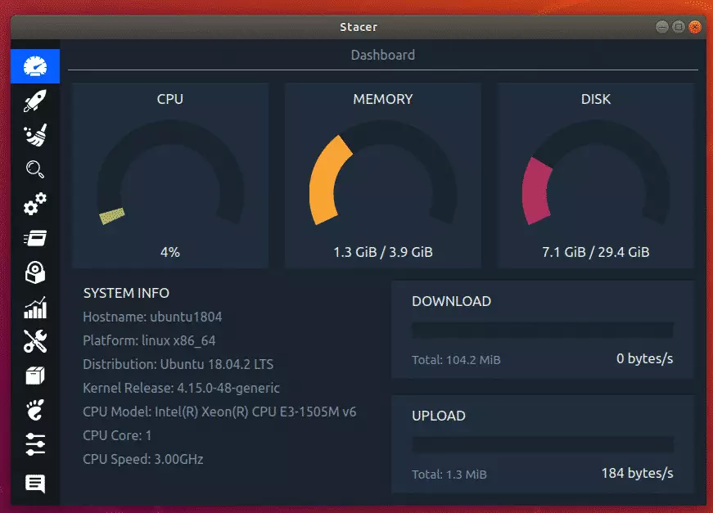Screen dimensions: 713x513
Task: Click the Download speed bar
Action: tap(543, 330)
